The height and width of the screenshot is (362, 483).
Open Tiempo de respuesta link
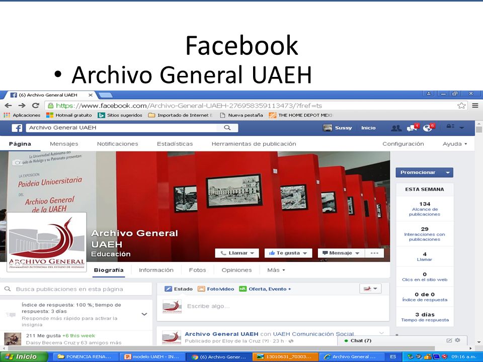coord(425,320)
